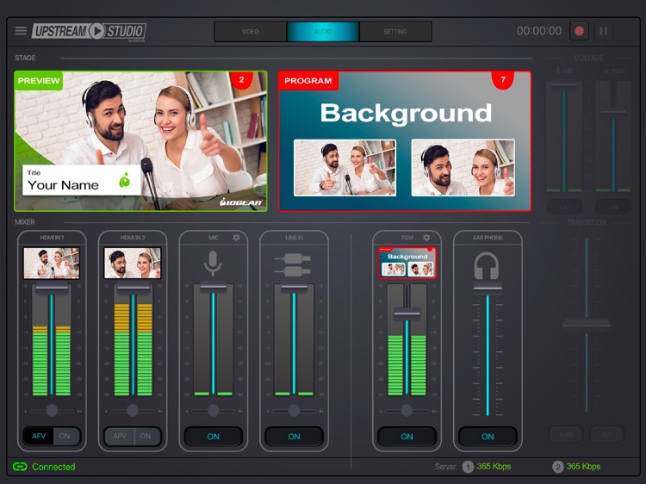Click the Your Name title overlay
Image resolution: width=646 pixels, height=484 pixels.
click(x=81, y=180)
